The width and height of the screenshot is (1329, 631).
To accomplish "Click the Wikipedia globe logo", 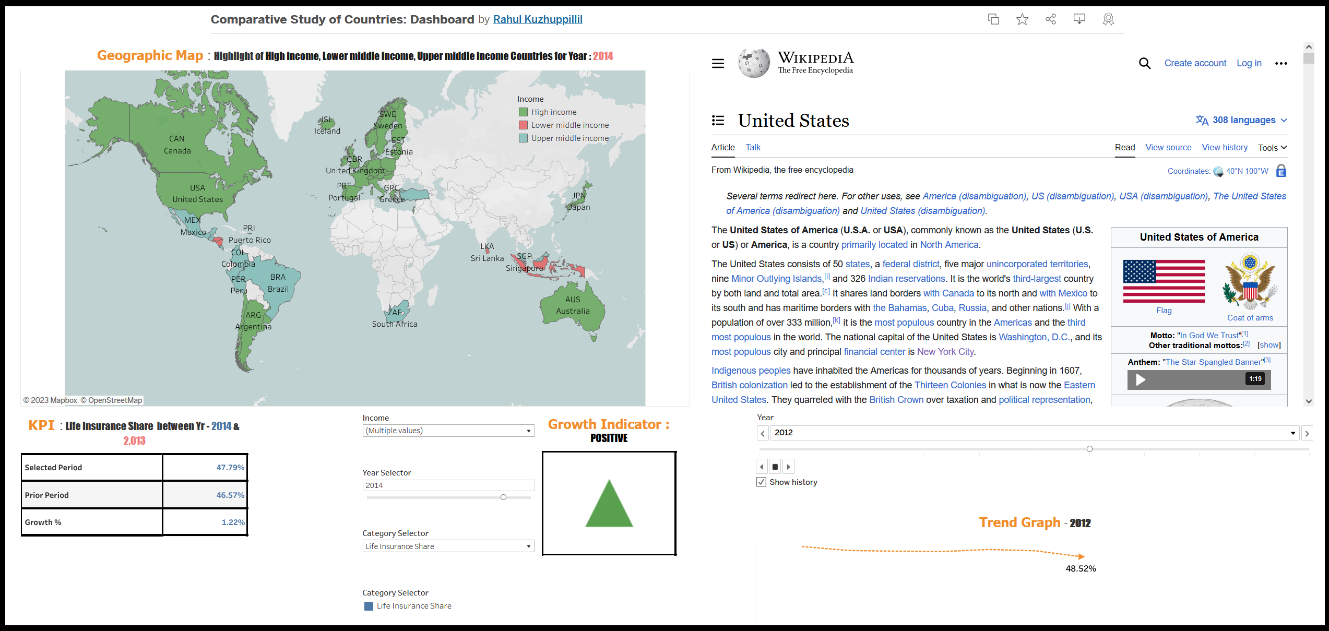I will [754, 63].
